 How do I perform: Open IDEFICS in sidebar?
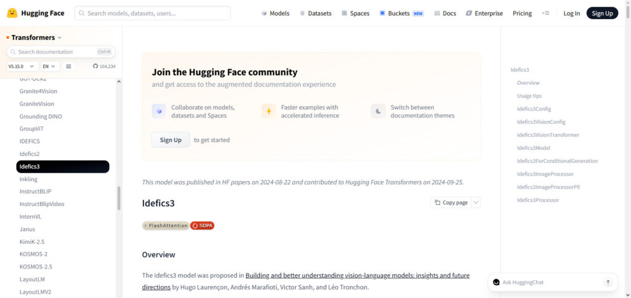[x=30, y=141]
